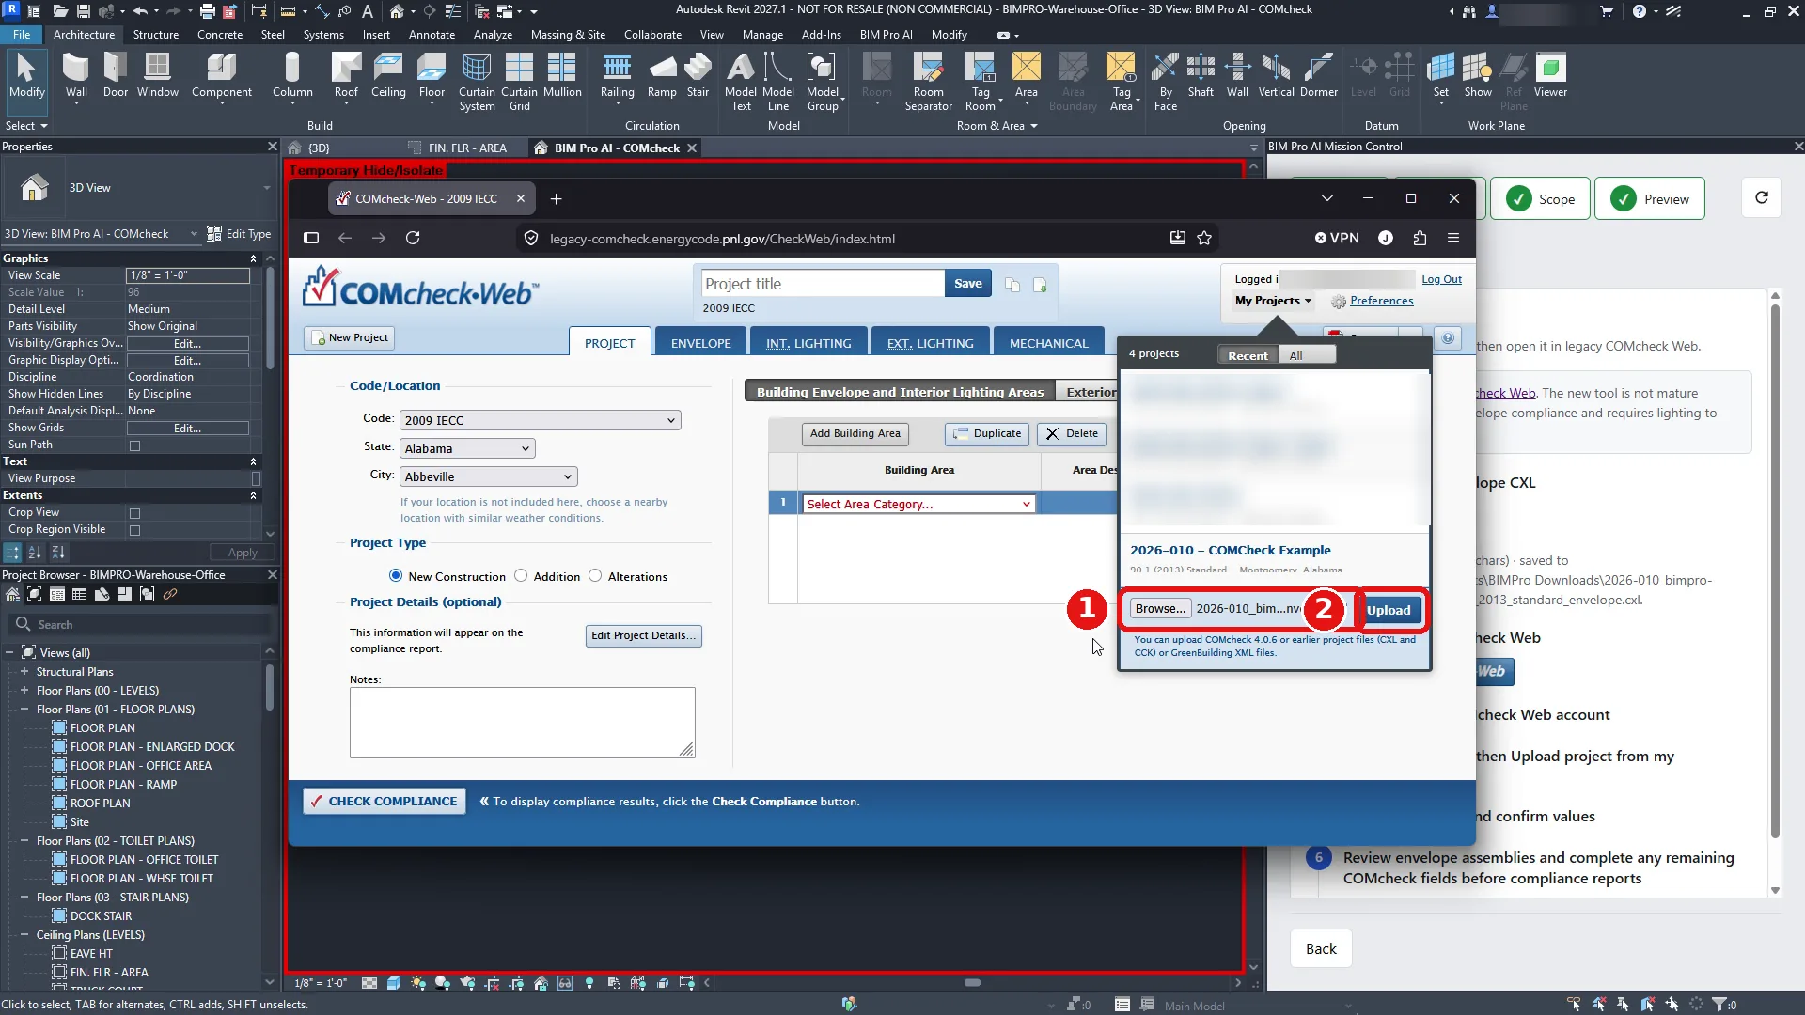
Task: Select the Wall tool in ribbon
Action: pyautogui.click(x=76, y=75)
